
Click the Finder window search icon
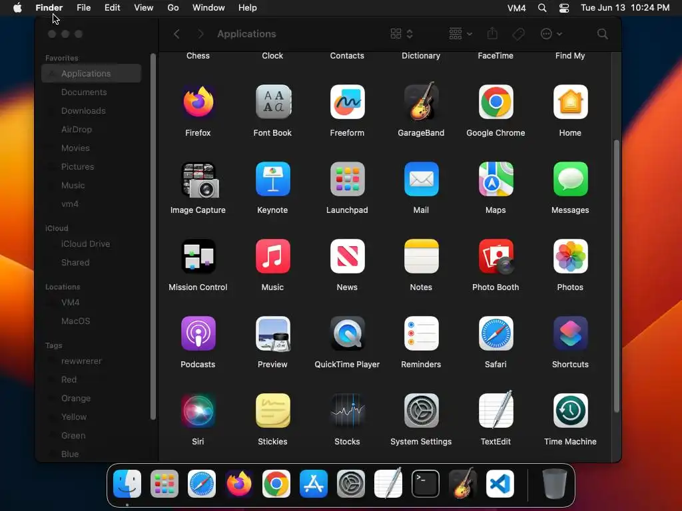click(x=602, y=34)
